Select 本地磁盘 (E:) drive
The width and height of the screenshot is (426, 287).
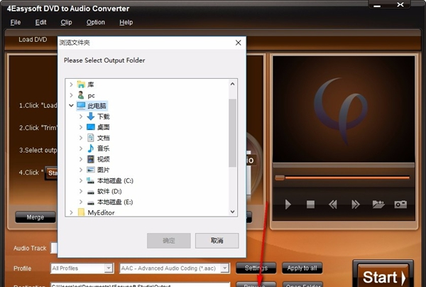[x=110, y=202]
